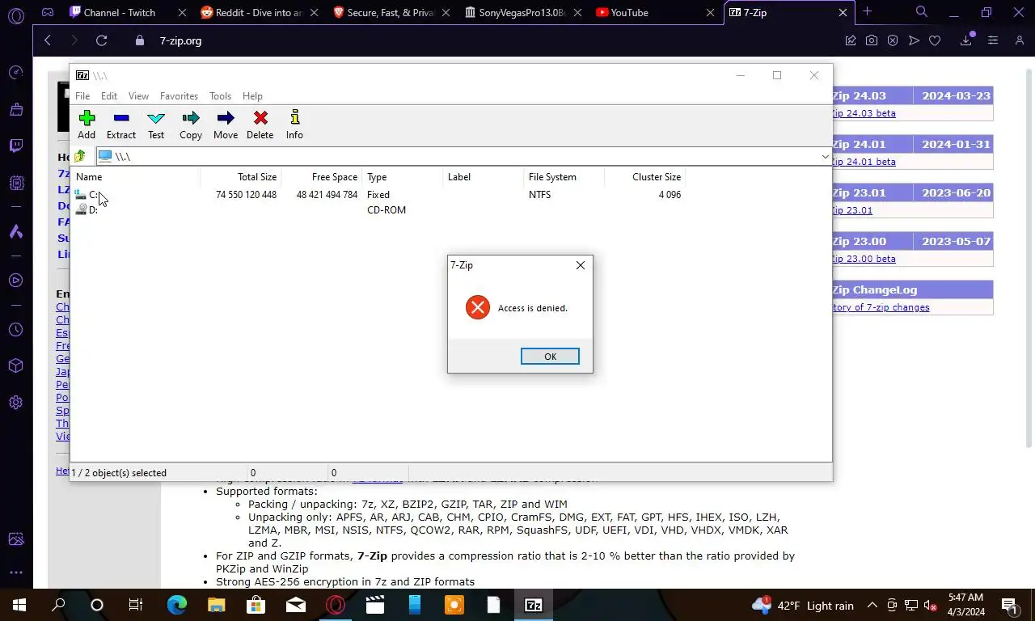Open the 7-Zip 23.00 beta link

[864, 259]
